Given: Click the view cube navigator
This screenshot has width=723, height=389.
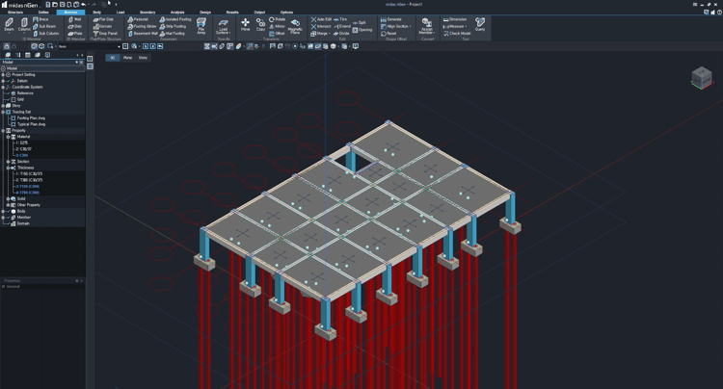Looking at the screenshot, I should tap(701, 77).
